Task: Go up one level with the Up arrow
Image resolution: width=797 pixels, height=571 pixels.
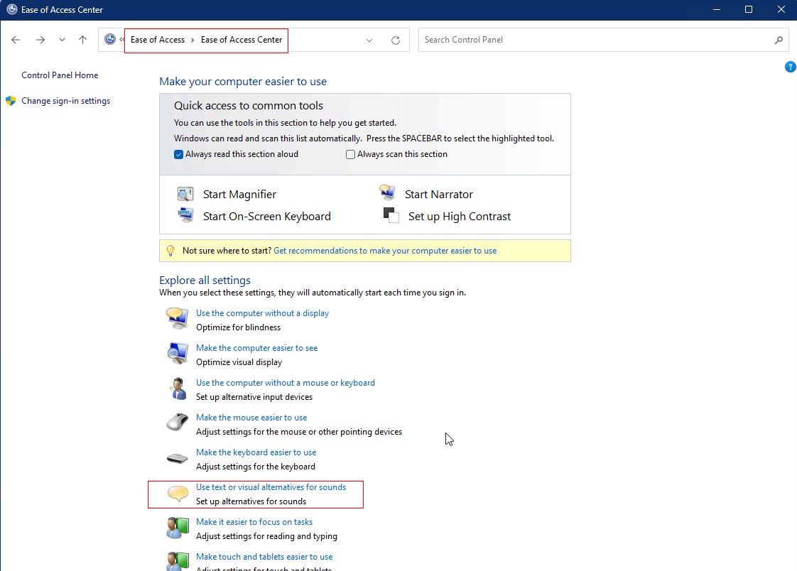Action: click(83, 40)
